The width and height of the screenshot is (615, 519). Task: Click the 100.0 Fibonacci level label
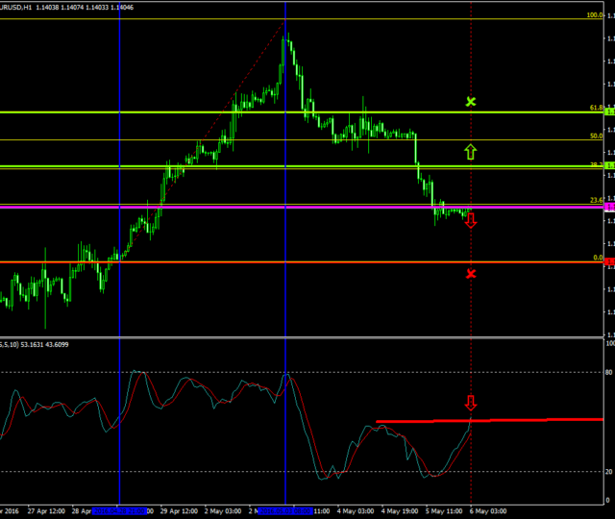(594, 15)
